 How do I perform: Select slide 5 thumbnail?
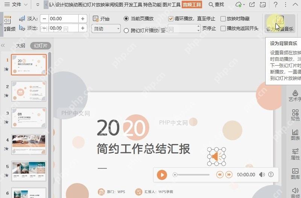tap(29, 171)
